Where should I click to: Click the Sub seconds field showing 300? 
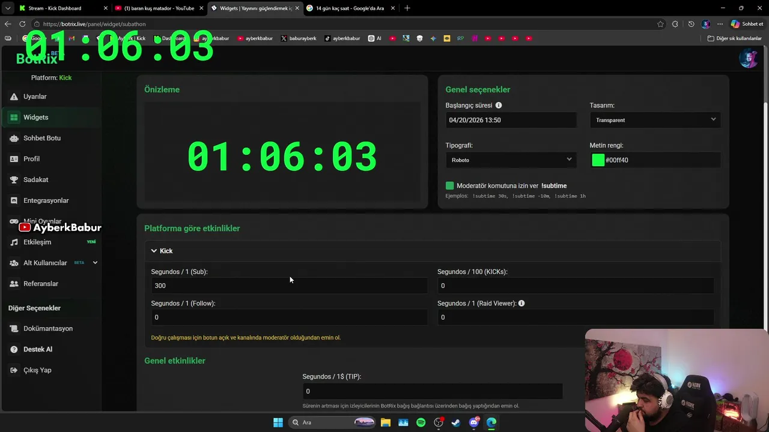289,286
